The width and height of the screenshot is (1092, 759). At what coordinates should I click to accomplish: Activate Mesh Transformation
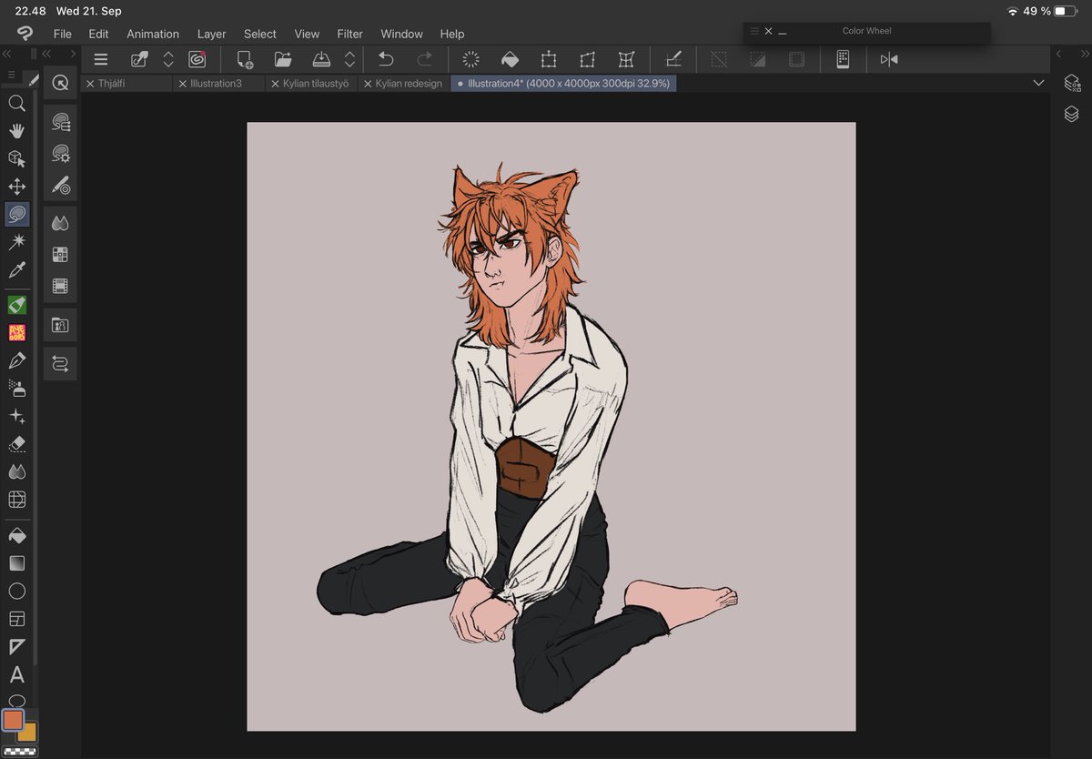(626, 60)
